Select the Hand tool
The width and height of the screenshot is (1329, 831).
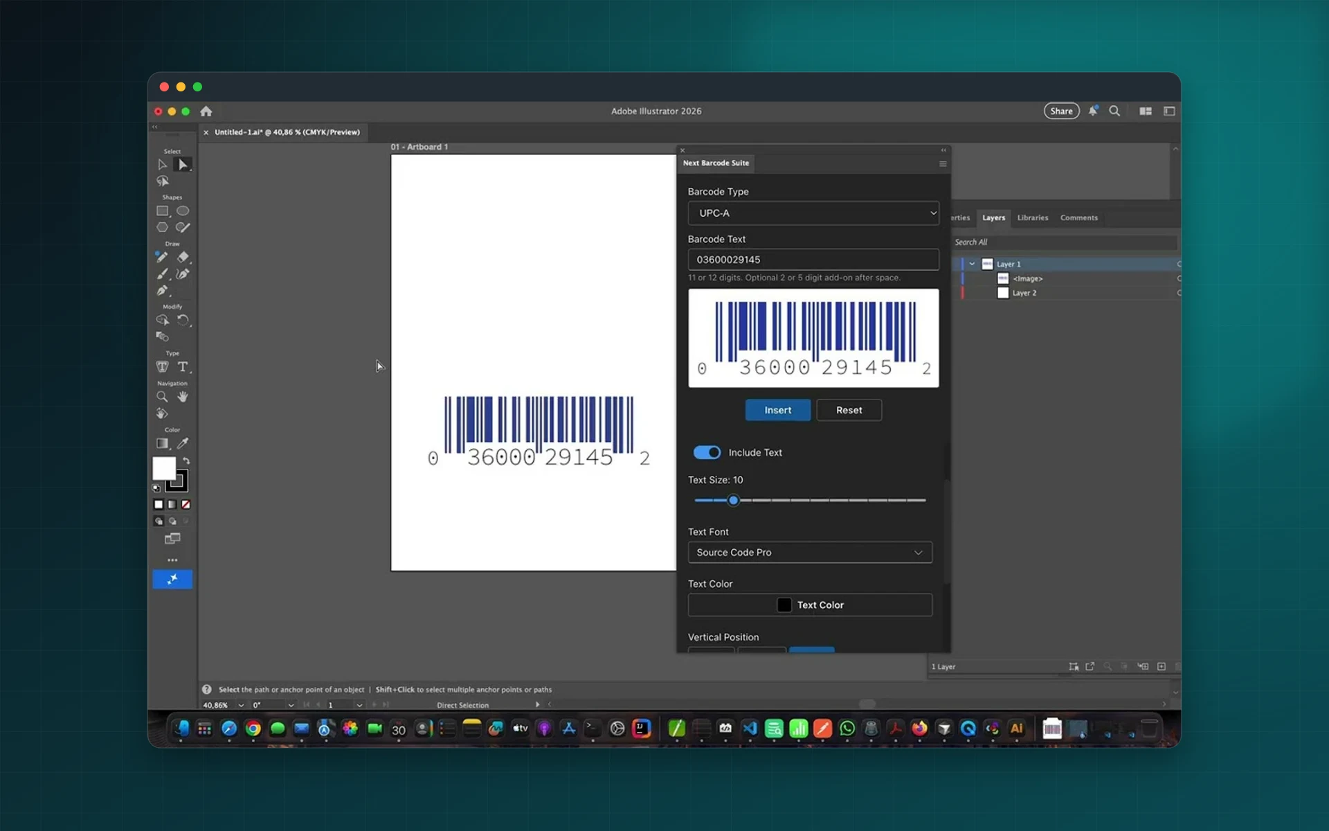point(183,397)
